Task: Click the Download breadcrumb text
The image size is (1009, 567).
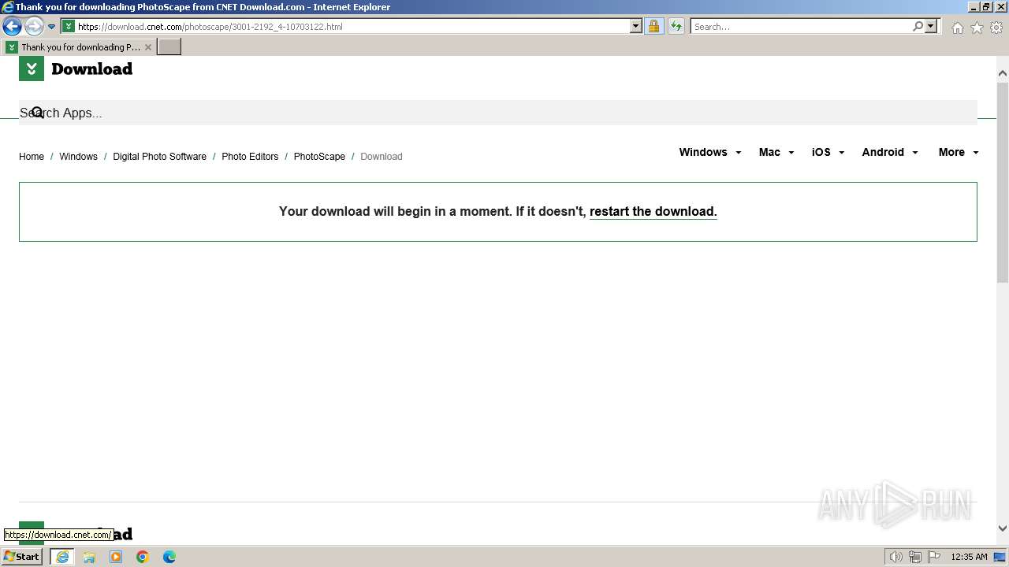Action: point(382,157)
